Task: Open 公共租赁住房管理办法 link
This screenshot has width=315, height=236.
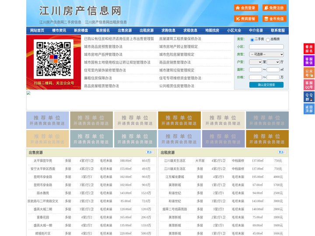Action: tap(177, 86)
